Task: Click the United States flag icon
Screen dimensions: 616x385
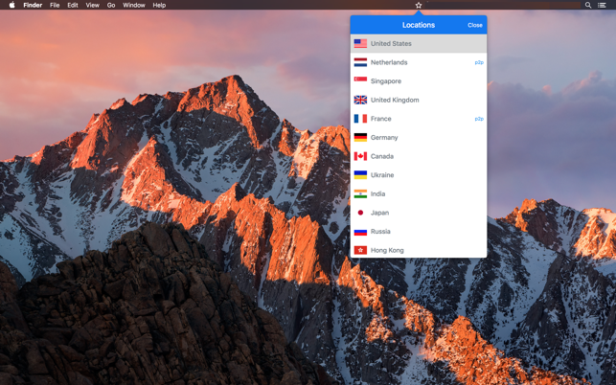Action: 360,43
